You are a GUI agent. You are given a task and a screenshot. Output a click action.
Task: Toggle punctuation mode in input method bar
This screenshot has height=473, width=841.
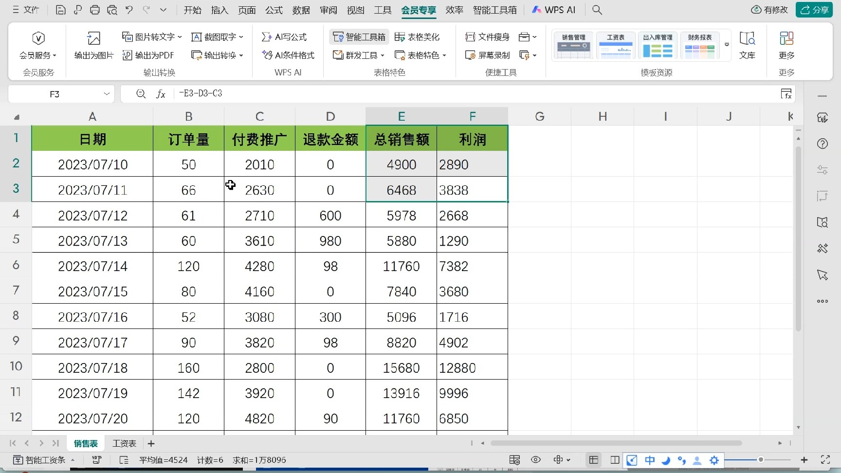pos(682,460)
